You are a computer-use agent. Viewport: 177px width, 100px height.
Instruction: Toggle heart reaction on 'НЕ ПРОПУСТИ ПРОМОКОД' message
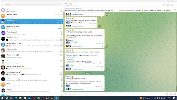point(68,42)
